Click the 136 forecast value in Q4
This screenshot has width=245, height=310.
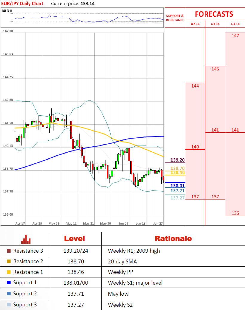click(x=235, y=213)
